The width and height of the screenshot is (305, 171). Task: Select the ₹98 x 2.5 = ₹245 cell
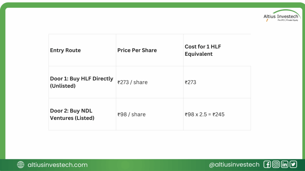coord(205,114)
